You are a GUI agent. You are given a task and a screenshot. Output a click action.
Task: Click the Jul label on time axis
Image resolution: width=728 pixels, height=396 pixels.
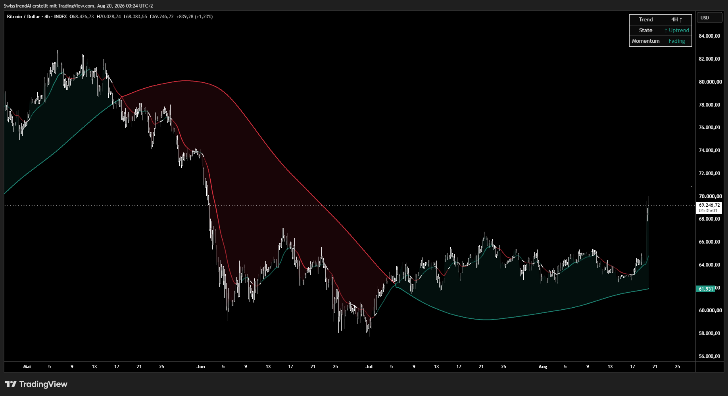(369, 367)
